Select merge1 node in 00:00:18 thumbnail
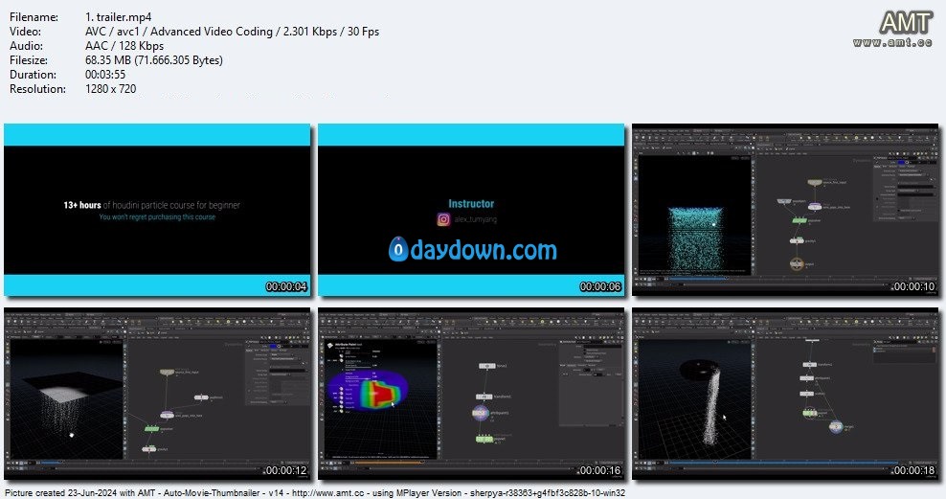The width and height of the screenshot is (946, 499). tap(836, 426)
